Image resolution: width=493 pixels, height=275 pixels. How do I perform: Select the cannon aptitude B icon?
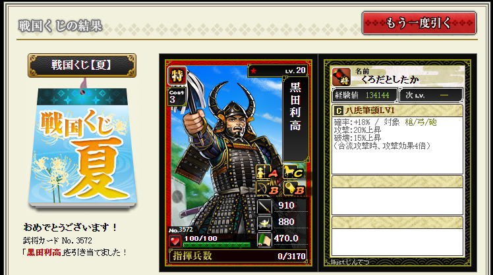[x=293, y=188]
